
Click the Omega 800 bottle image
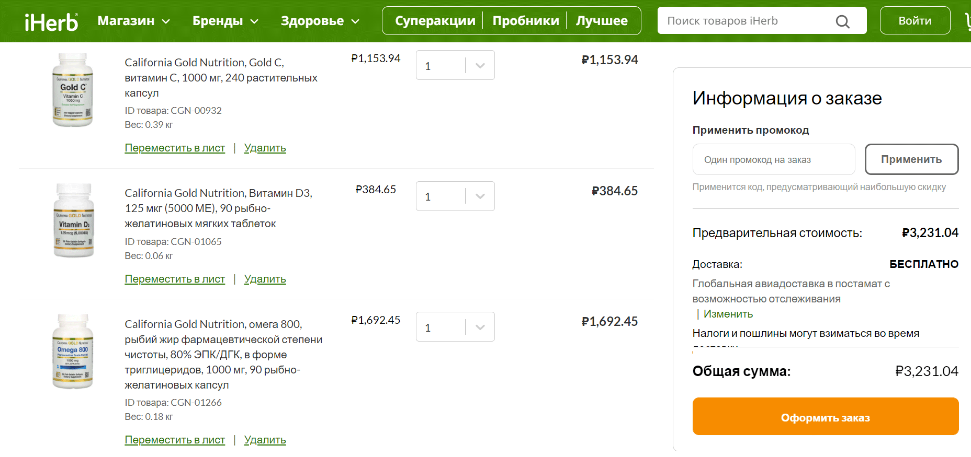point(73,351)
